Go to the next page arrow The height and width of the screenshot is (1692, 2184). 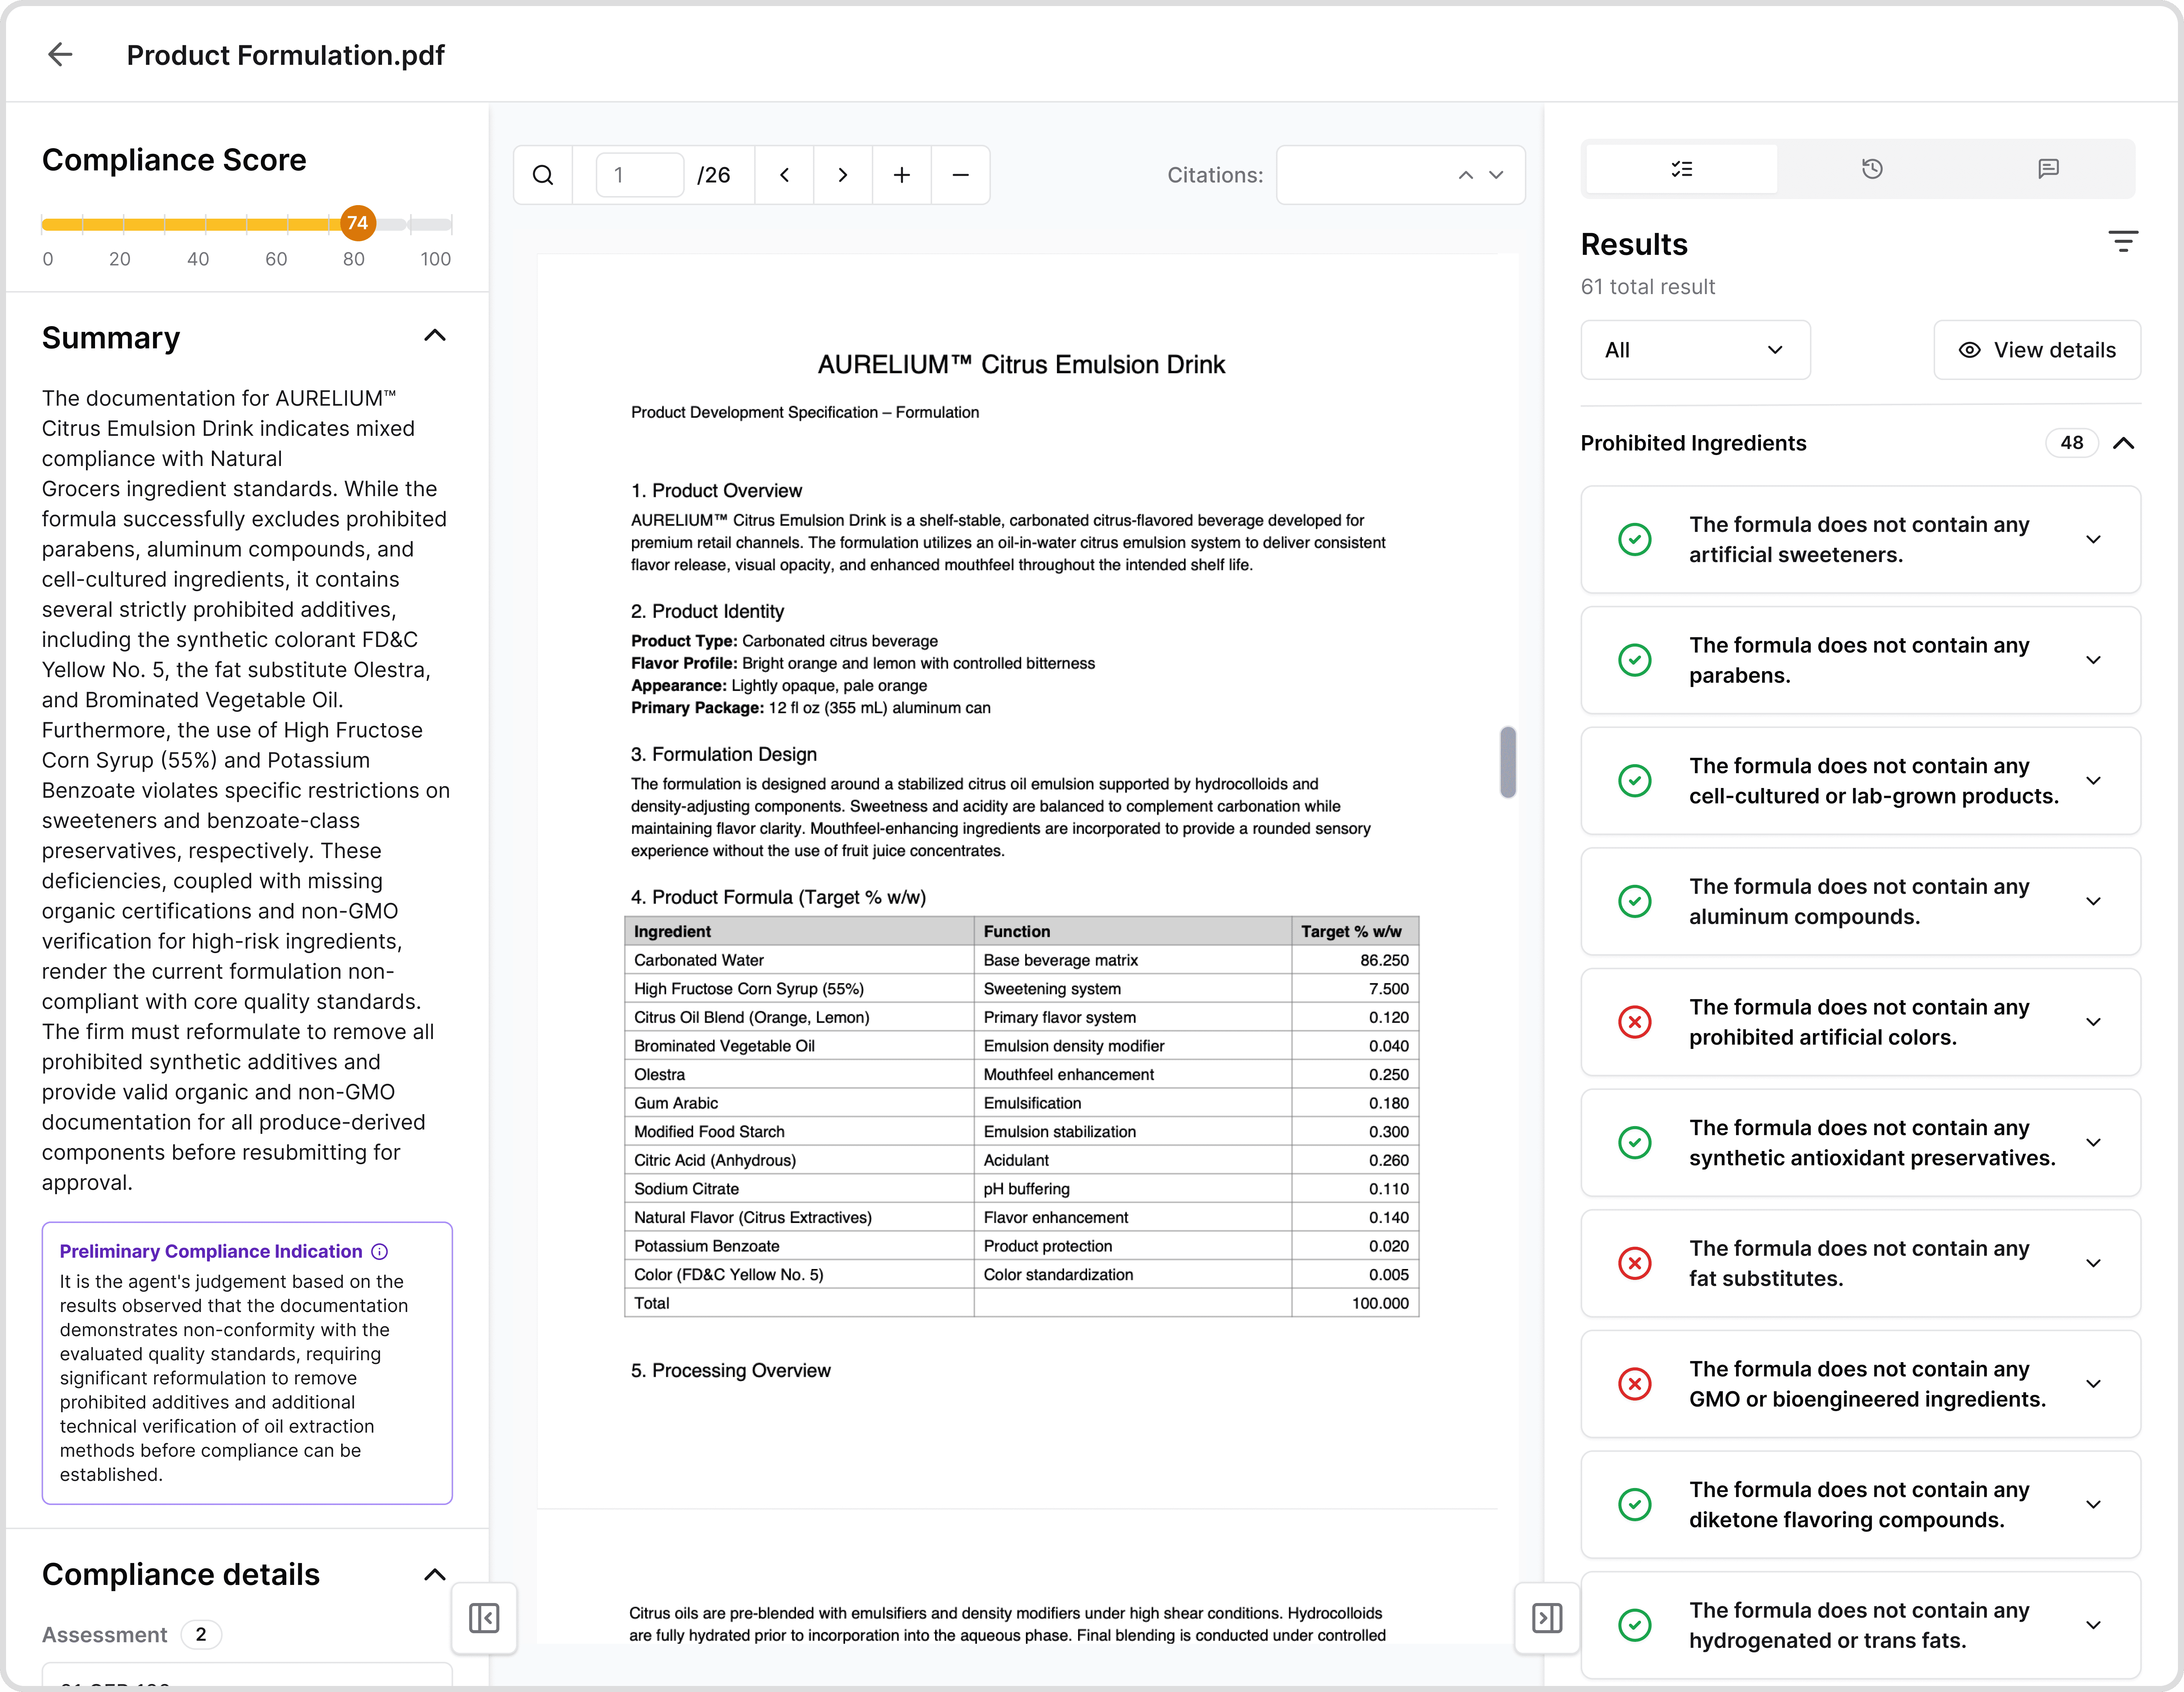click(x=843, y=174)
